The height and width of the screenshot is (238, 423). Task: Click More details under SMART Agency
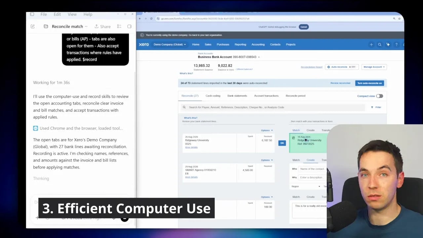coord(191,177)
